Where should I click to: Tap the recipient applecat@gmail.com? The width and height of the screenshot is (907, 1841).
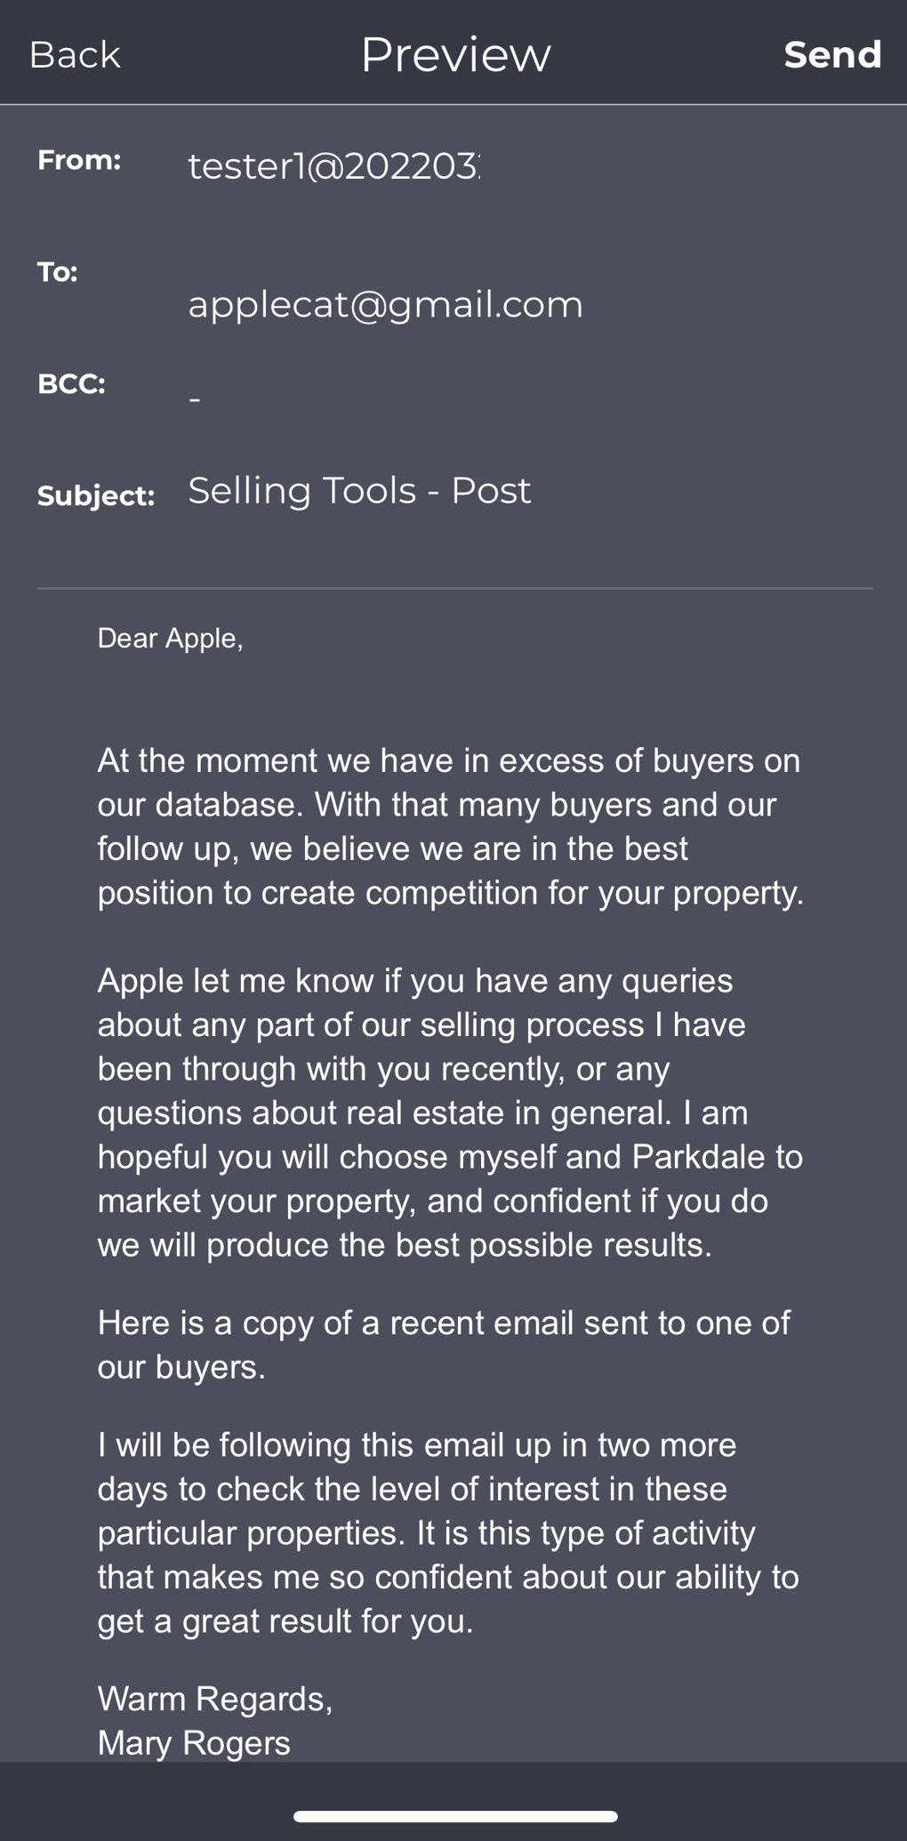tap(385, 305)
